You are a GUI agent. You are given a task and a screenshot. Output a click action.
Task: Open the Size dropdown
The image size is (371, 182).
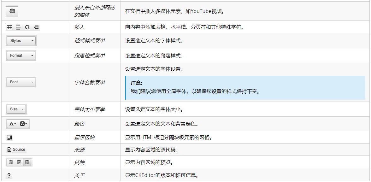[x=16, y=109]
